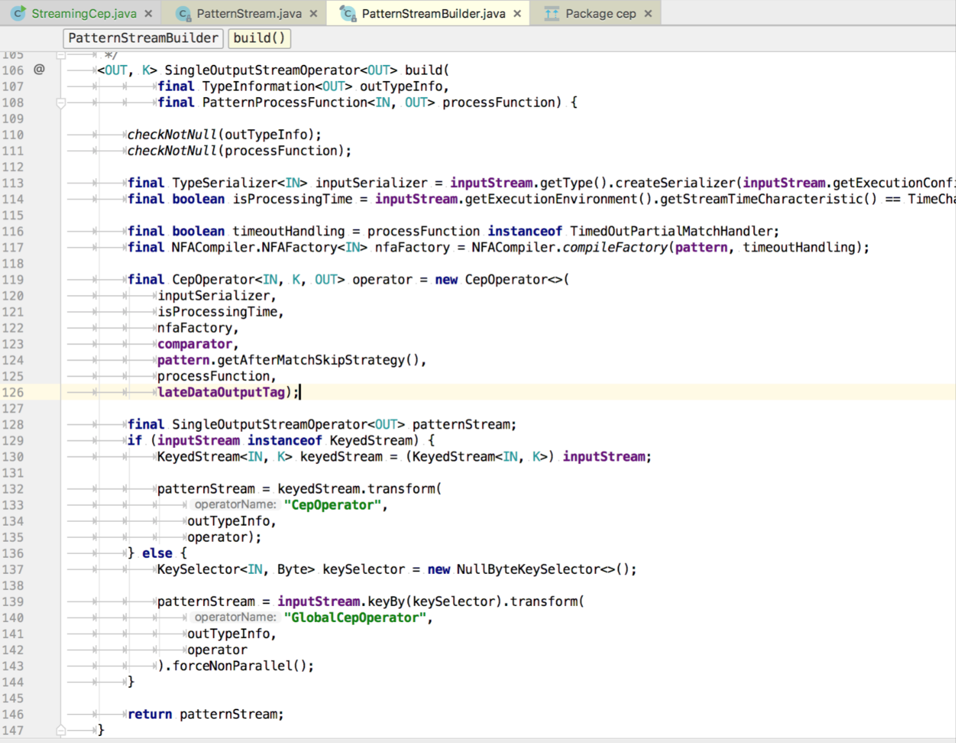Click the @ gutter icon on line 106
The width and height of the screenshot is (956, 743).
pyautogui.click(x=39, y=69)
